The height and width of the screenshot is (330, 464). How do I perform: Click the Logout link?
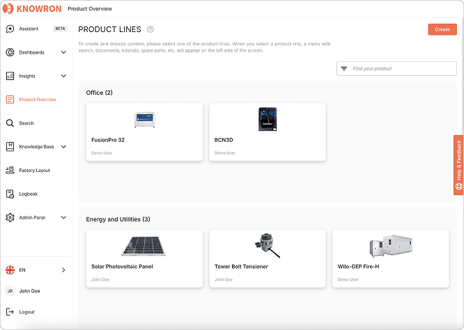[26, 312]
